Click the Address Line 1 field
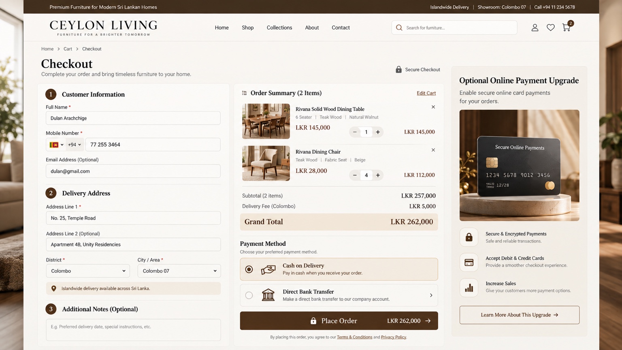Viewport: 622px width, 350px height. click(133, 218)
